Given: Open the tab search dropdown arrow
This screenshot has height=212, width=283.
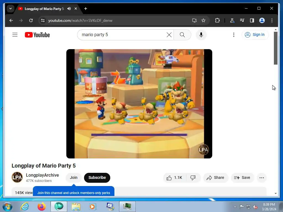Looking at the screenshot, I should [11, 9].
